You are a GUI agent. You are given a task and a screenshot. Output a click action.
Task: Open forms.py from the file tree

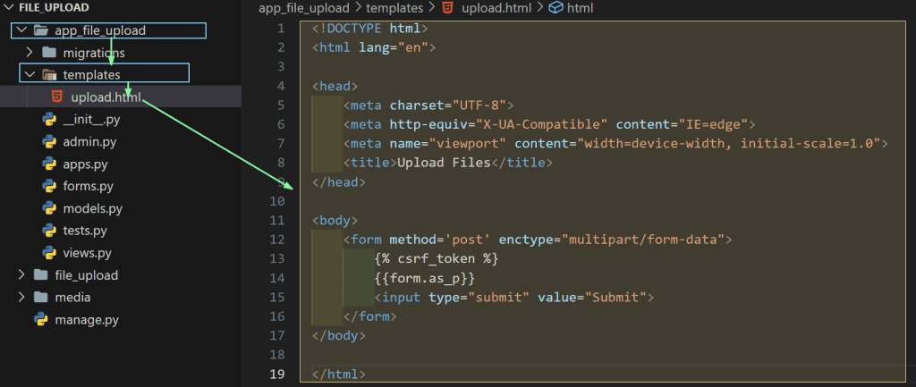(89, 186)
